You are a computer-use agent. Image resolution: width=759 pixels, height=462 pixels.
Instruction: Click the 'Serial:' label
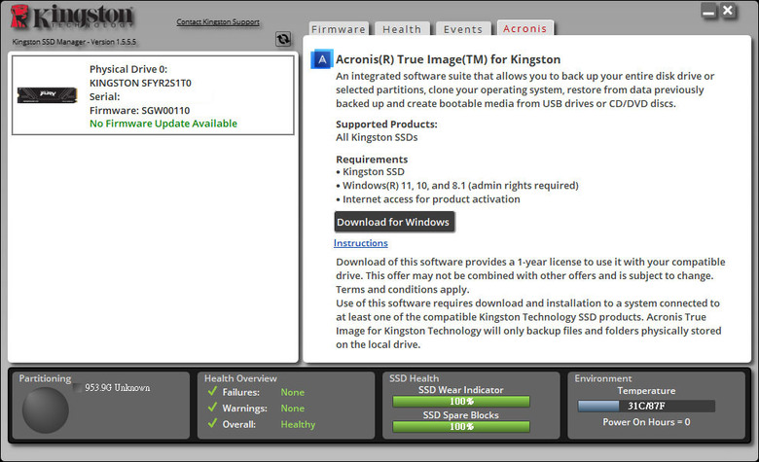click(104, 96)
